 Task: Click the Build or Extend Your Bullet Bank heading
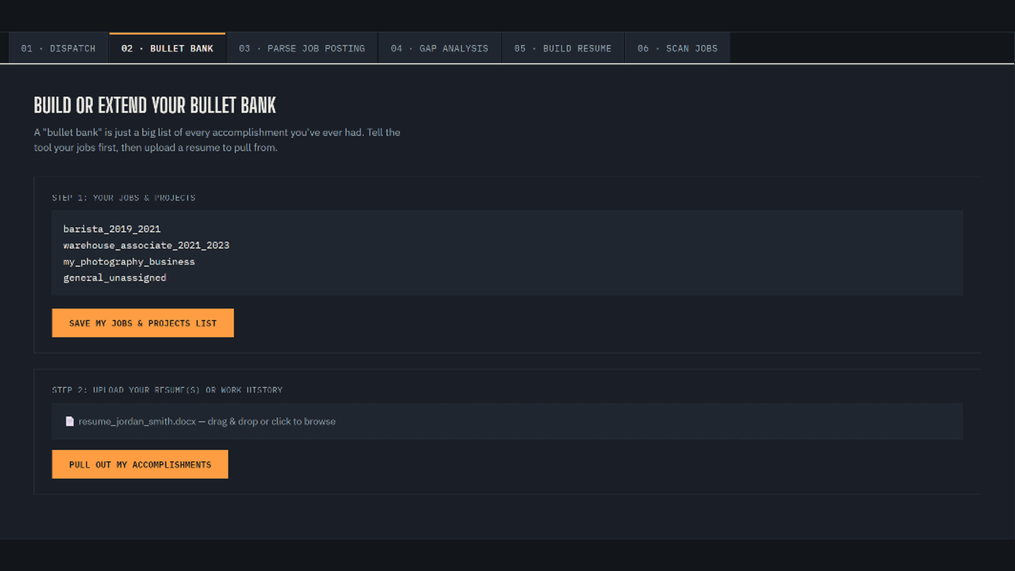[155, 105]
